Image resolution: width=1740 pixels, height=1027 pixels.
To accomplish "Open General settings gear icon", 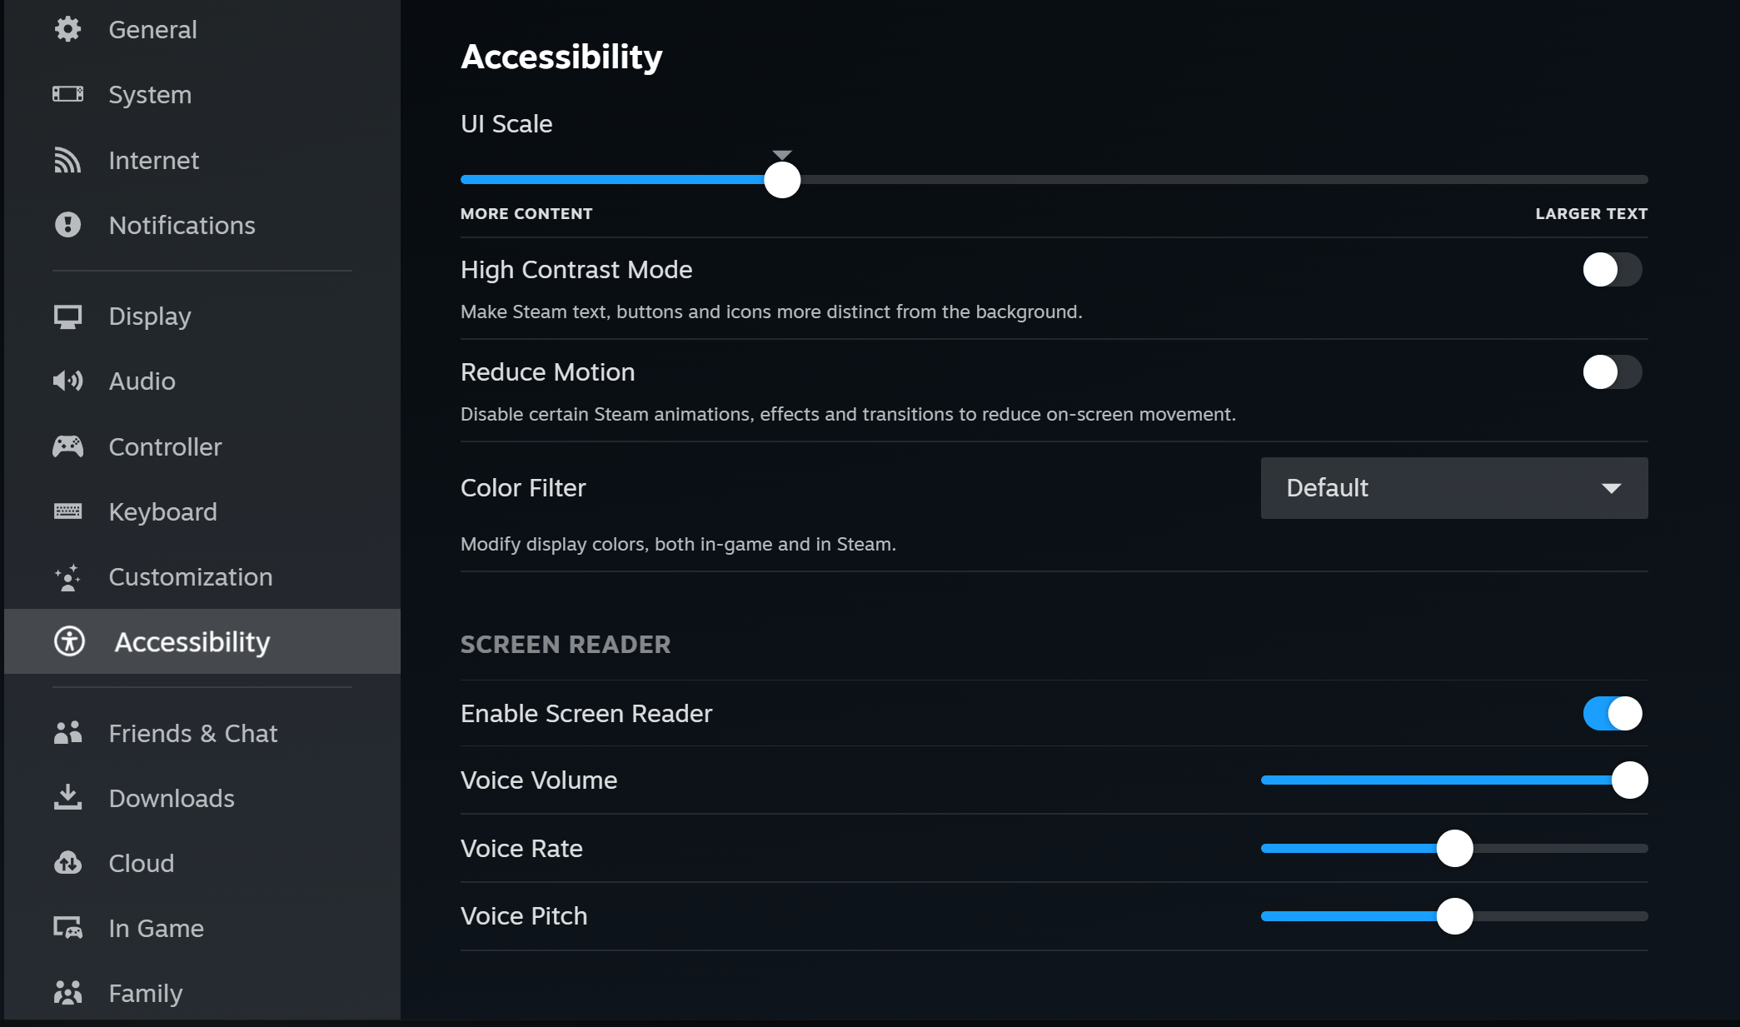I will (x=67, y=29).
